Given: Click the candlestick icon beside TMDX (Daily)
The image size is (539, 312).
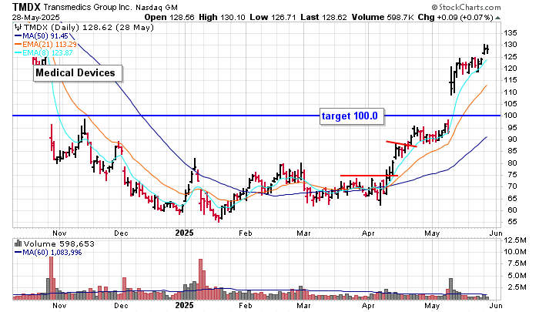Looking at the screenshot, I should tap(18, 27).
